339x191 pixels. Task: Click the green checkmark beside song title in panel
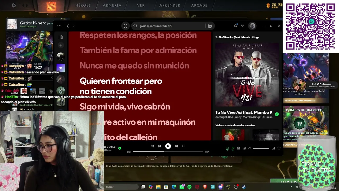(277, 114)
